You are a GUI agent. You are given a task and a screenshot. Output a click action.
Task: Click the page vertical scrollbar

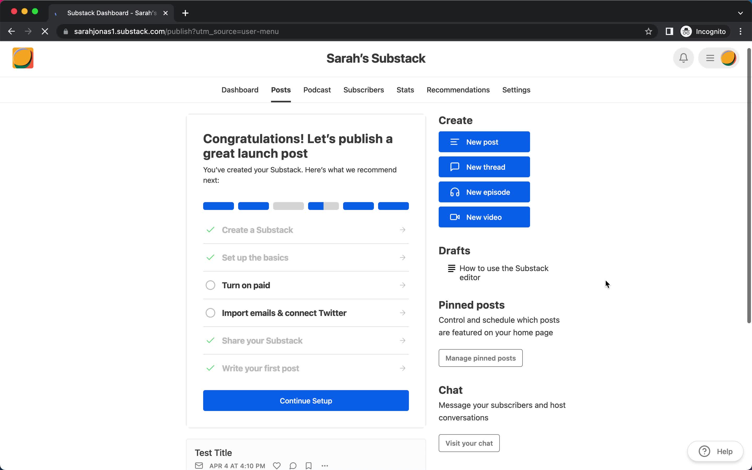(x=749, y=186)
